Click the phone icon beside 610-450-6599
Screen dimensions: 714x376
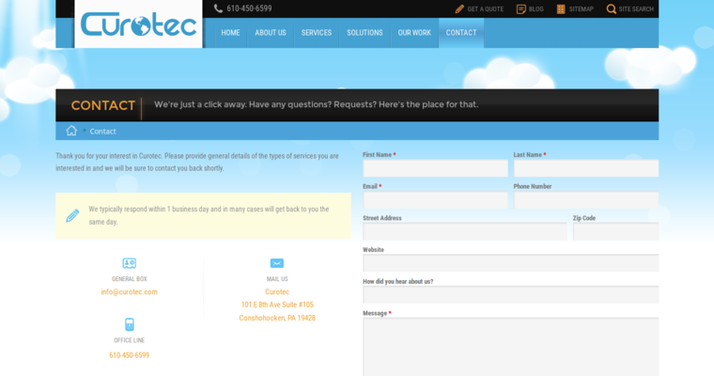218,8
